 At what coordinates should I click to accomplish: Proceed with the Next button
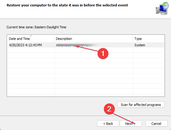click(x=131, y=124)
